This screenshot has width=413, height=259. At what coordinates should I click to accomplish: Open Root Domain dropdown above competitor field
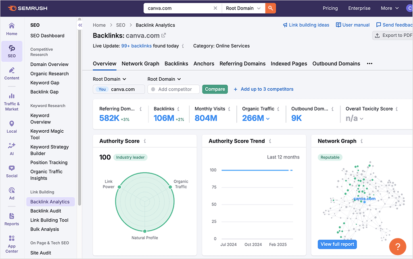coord(164,79)
